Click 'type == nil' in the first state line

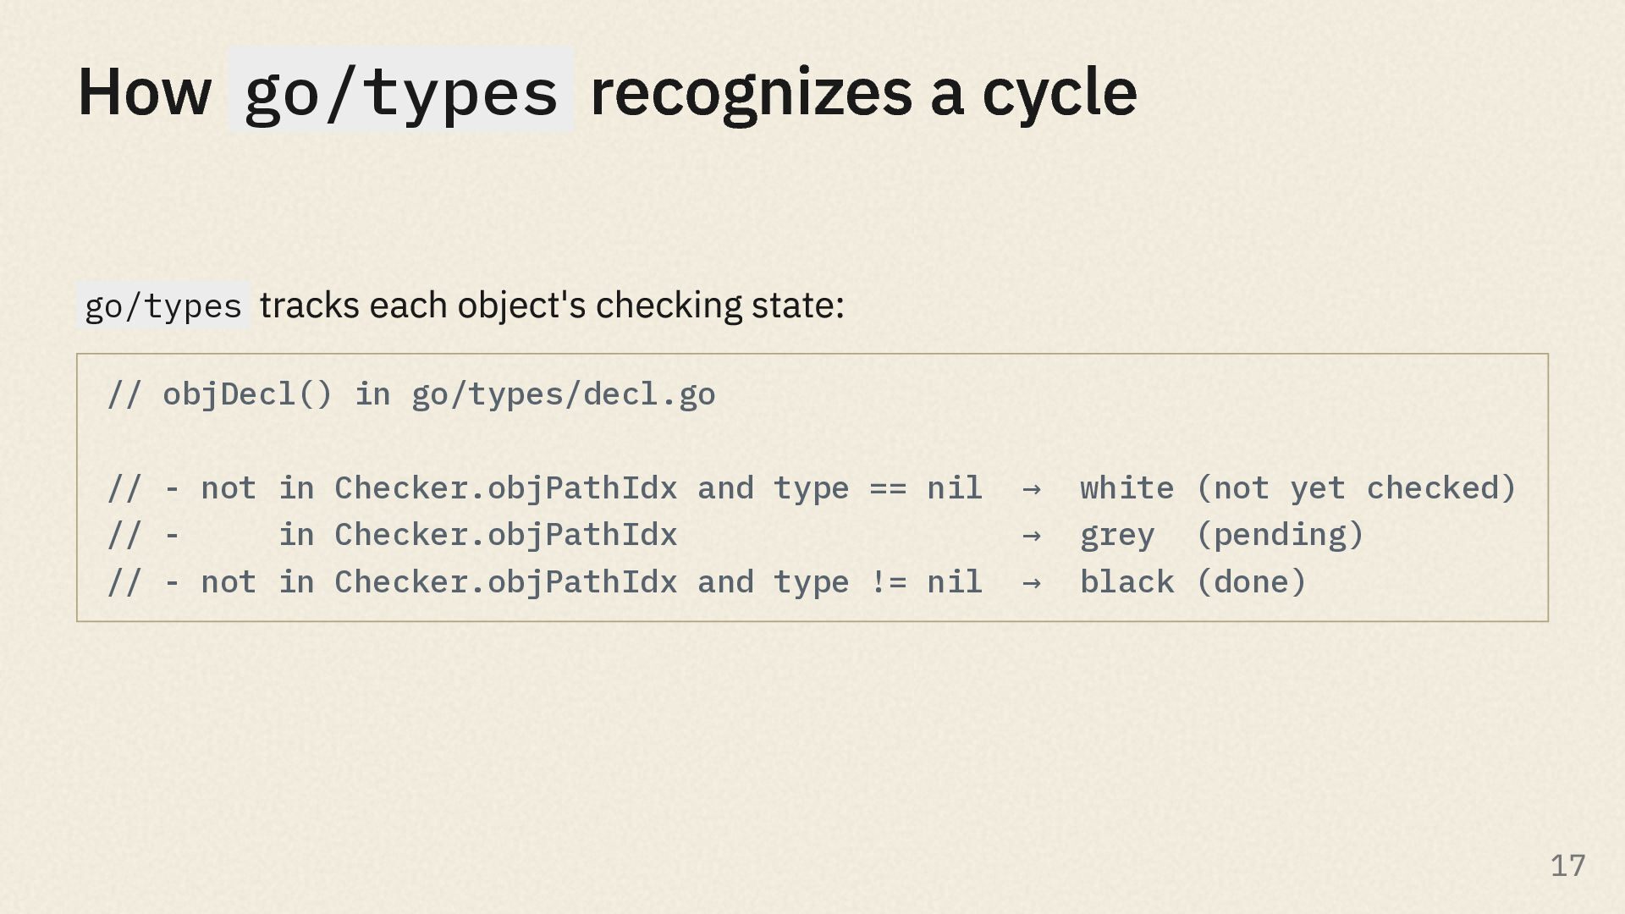pyautogui.click(x=878, y=488)
